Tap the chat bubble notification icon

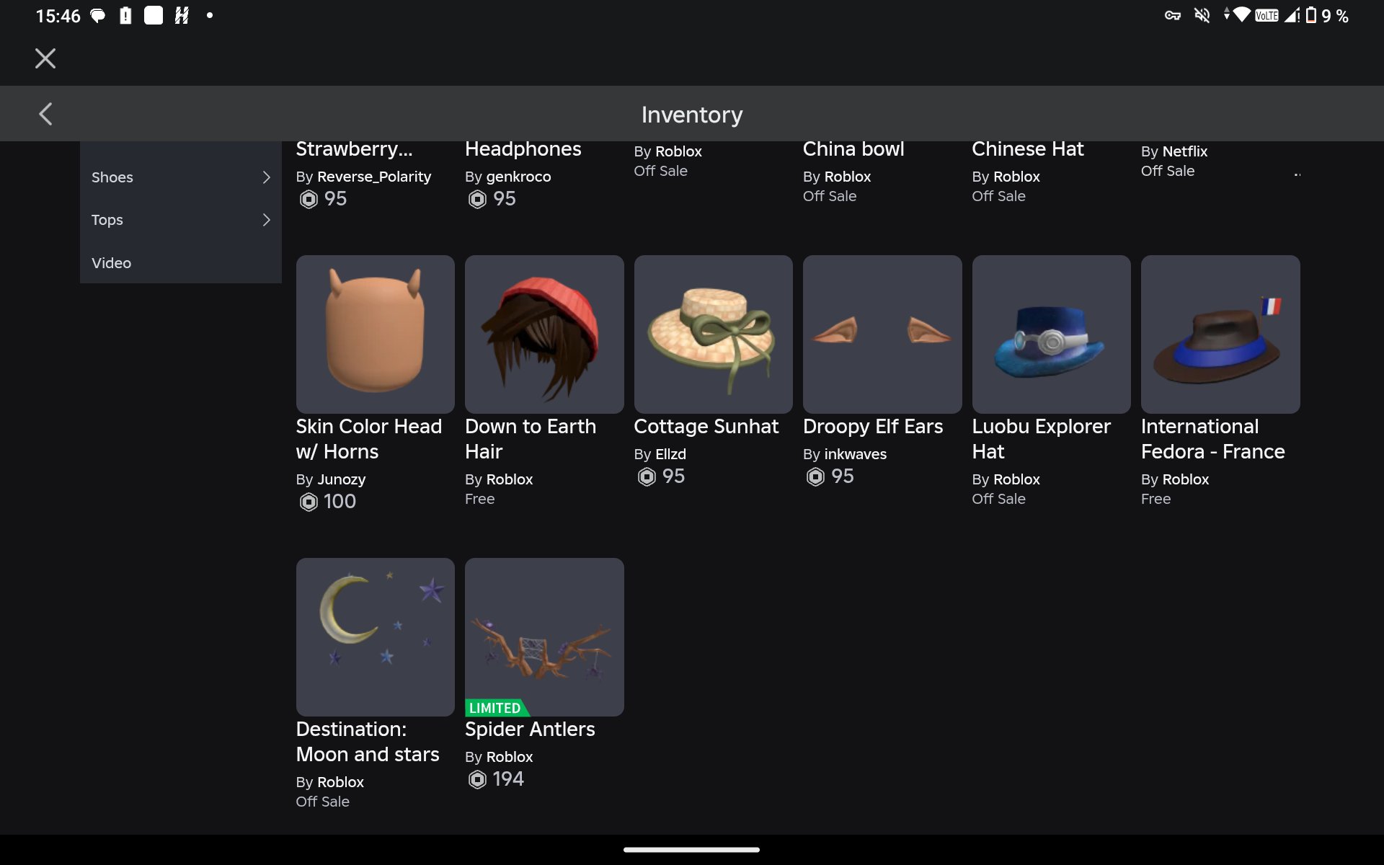[97, 15]
